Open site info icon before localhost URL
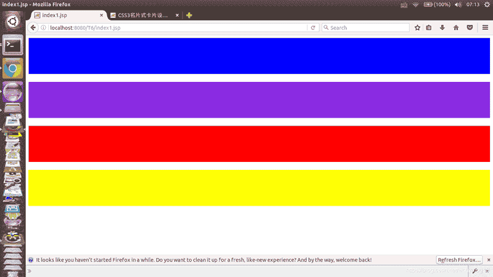Screen dimensions: 493x277 [44, 28]
